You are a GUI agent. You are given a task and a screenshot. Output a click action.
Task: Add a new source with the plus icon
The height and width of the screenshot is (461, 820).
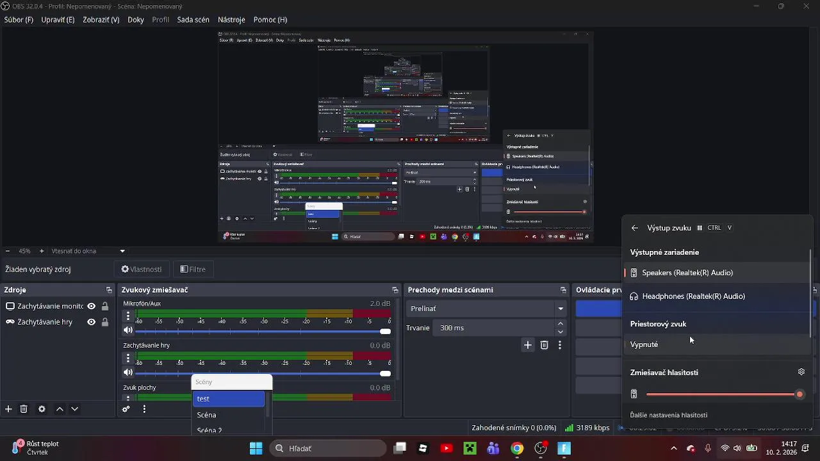[x=8, y=409]
